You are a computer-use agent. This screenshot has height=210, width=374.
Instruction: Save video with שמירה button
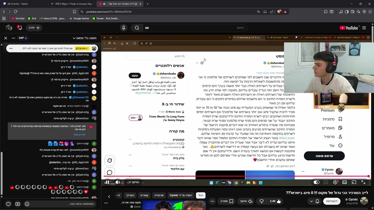[226, 201]
